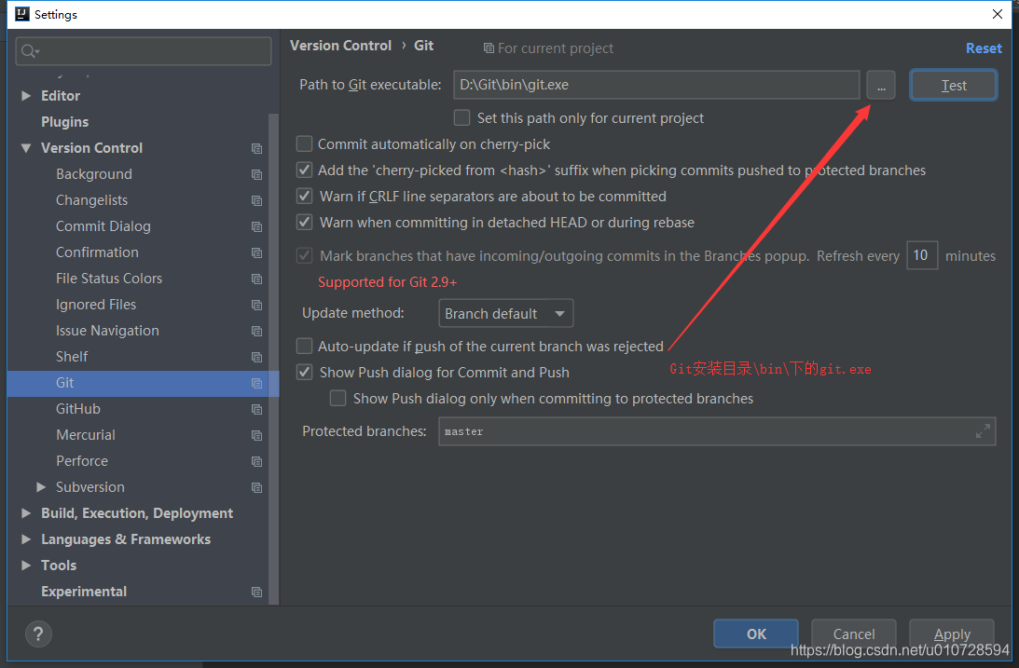Click the Cancel button

[x=853, y=634]
